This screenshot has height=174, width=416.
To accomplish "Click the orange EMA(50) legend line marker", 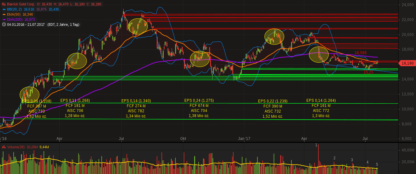I will coord(4,14).
